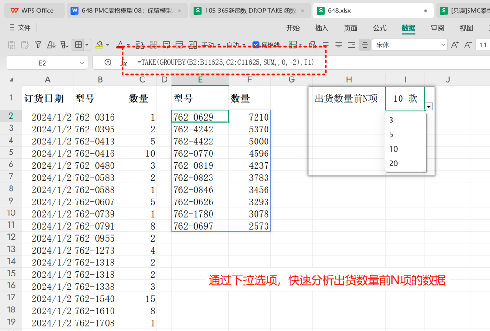Choose 5 from the dropdown list
490x331 pixels.
(x=406, y=134)
